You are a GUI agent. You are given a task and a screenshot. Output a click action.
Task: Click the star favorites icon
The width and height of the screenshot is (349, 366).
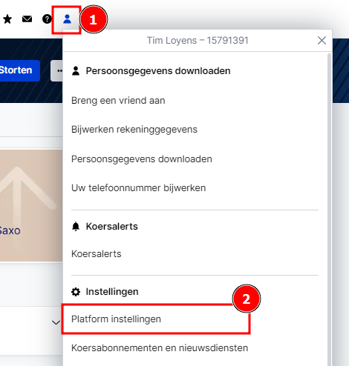pos(7,19)
